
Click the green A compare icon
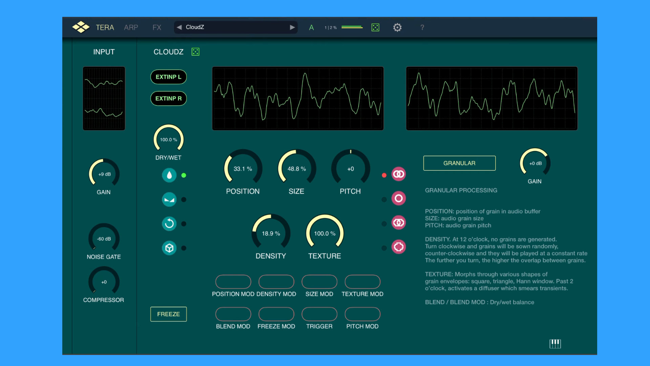point(311,27)
